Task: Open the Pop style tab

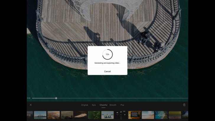Action: tap(122, 105)
